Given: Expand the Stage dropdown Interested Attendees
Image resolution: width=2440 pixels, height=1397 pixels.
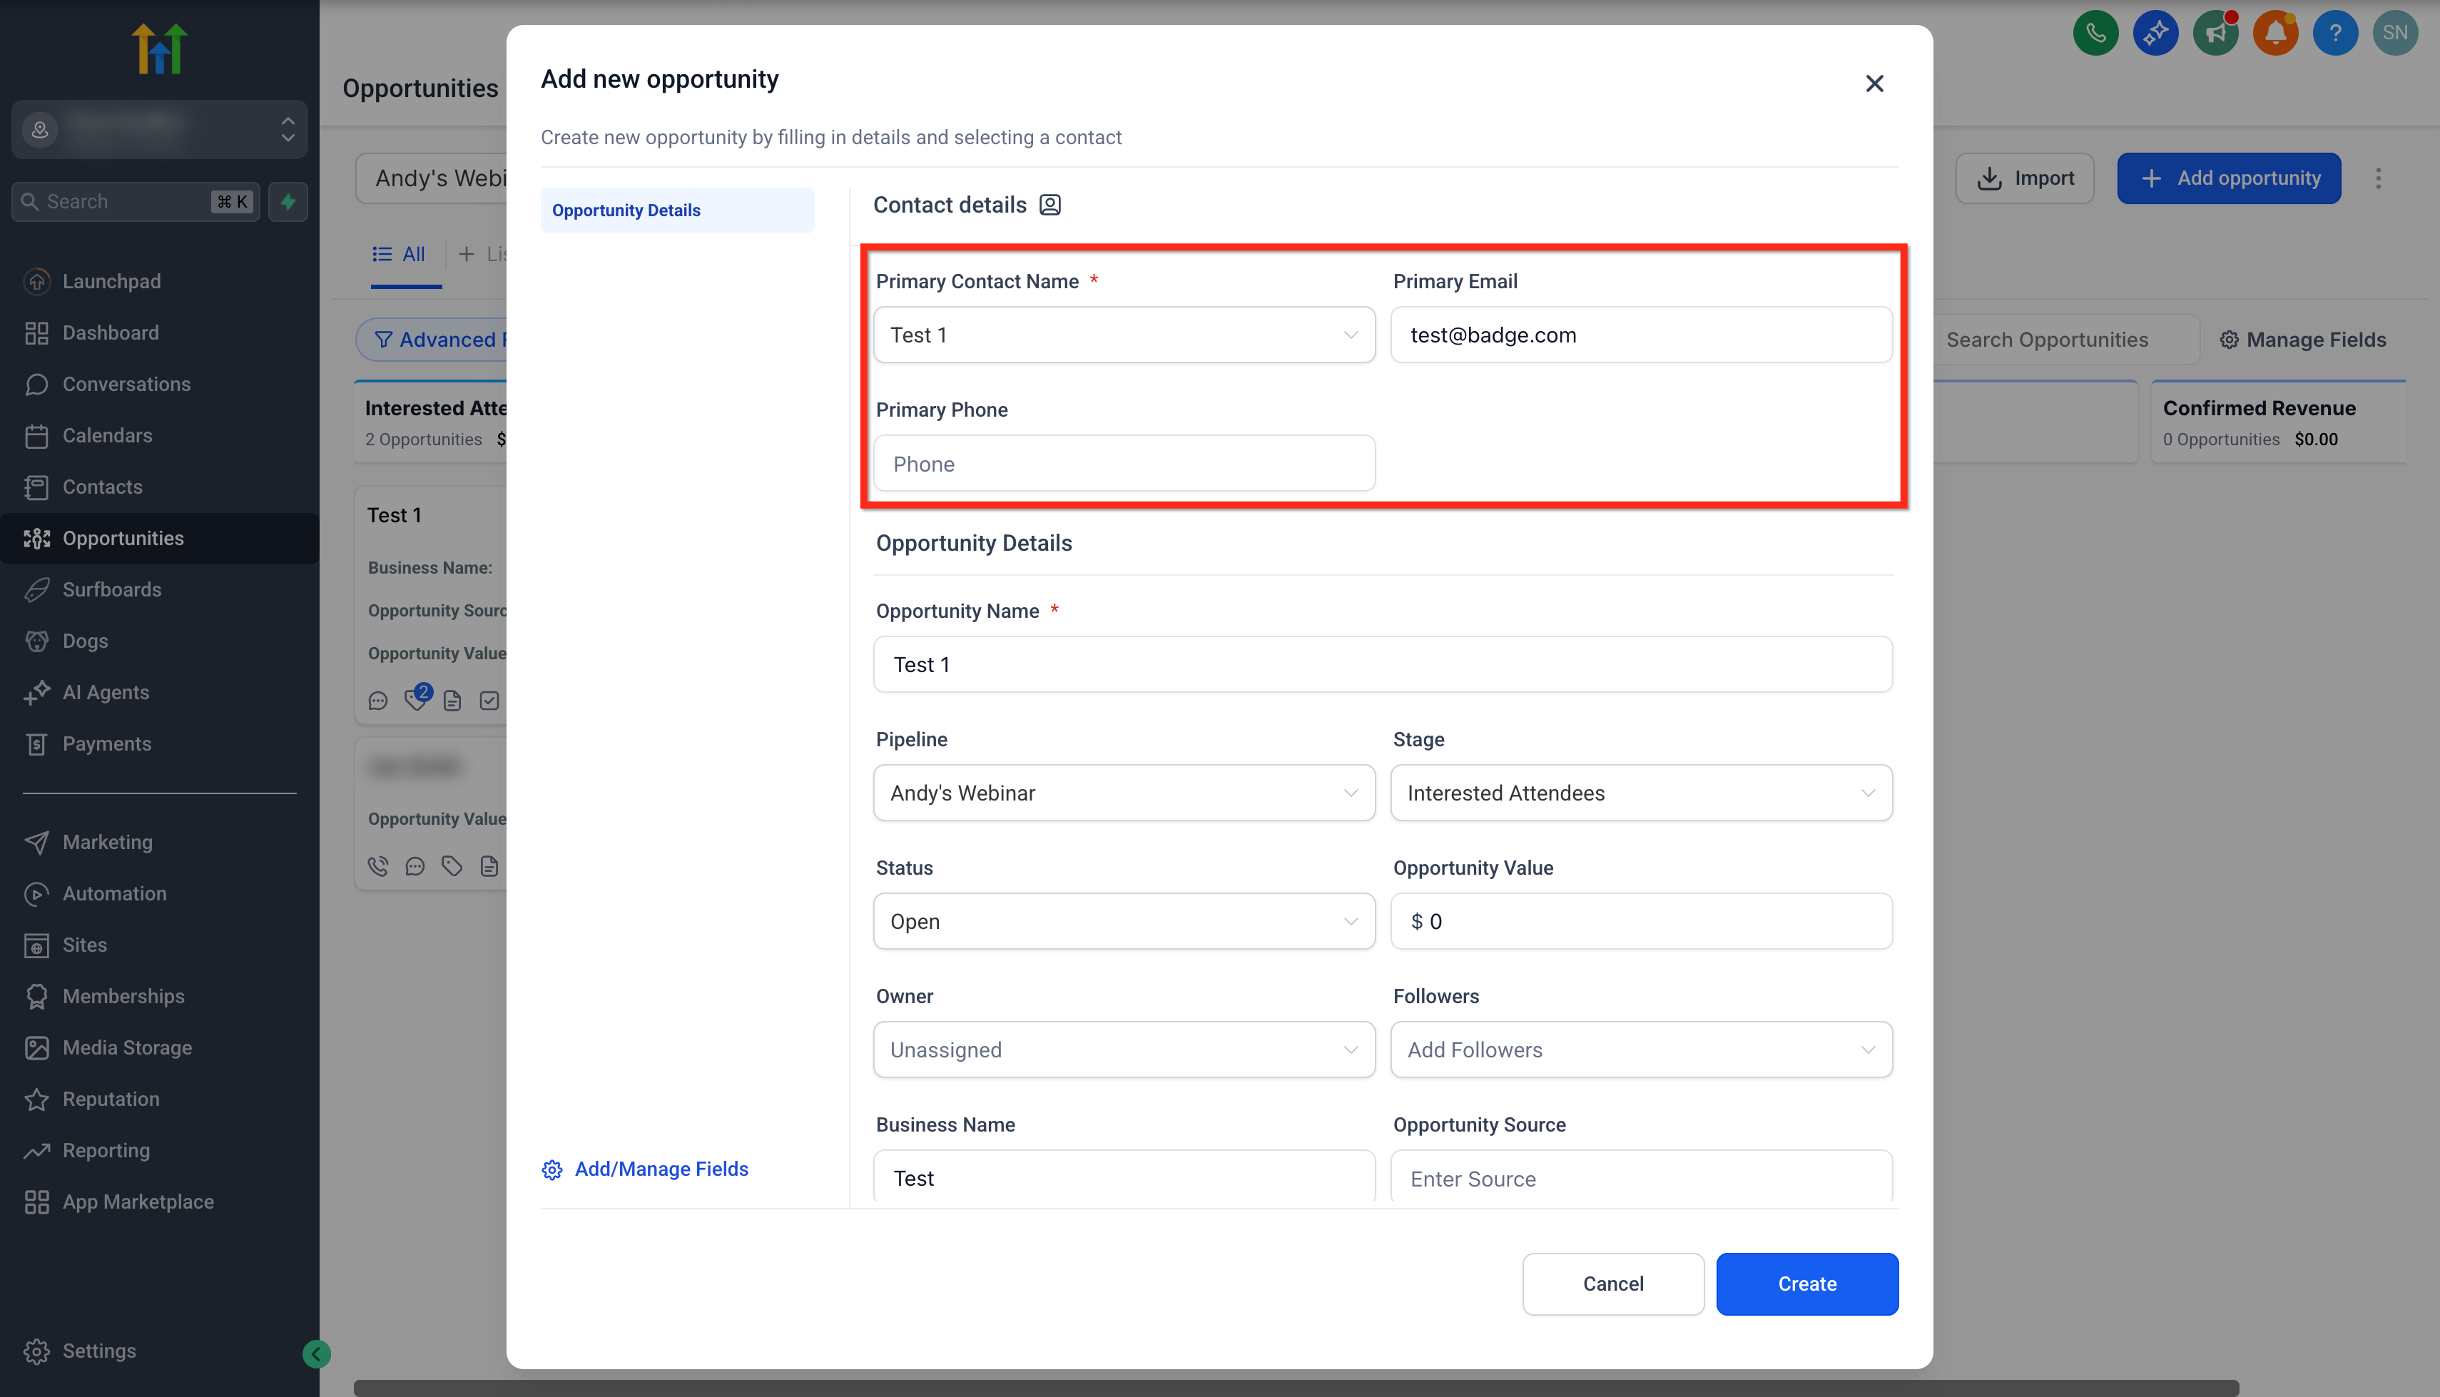Looking at the screenshot, I should (1640, 793).
